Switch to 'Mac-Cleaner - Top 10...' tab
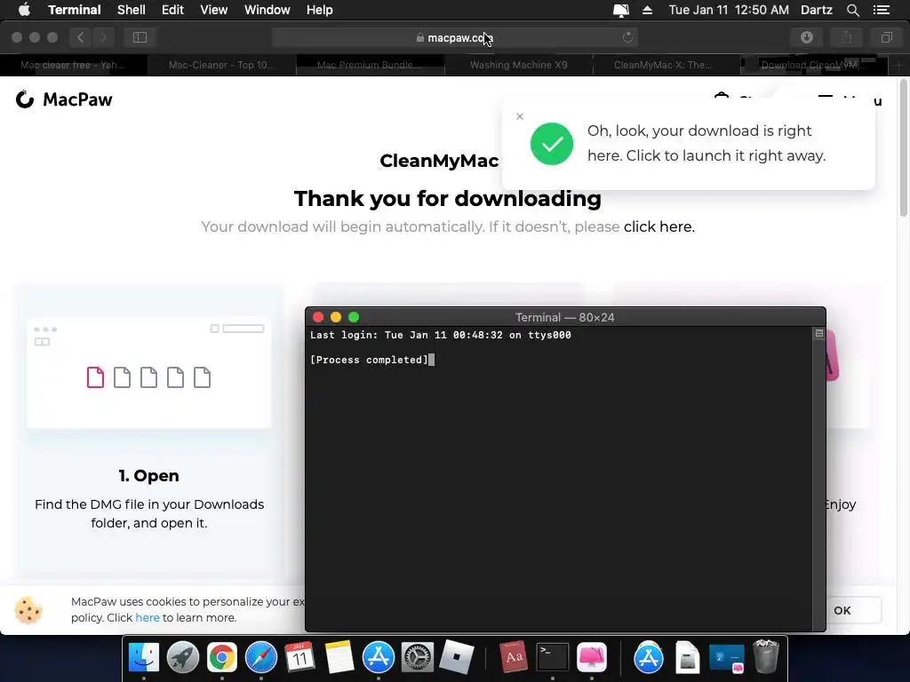910x682 pixels. [x=222, y=65]
